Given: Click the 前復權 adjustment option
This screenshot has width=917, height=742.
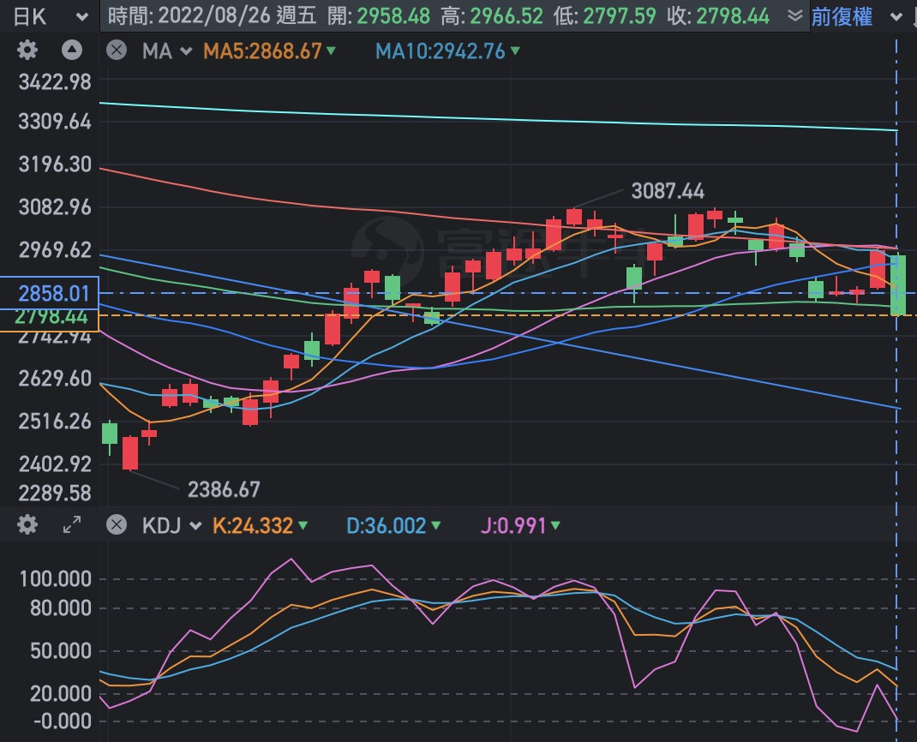Looking at the screenshot, I should (x=842, y=15).
